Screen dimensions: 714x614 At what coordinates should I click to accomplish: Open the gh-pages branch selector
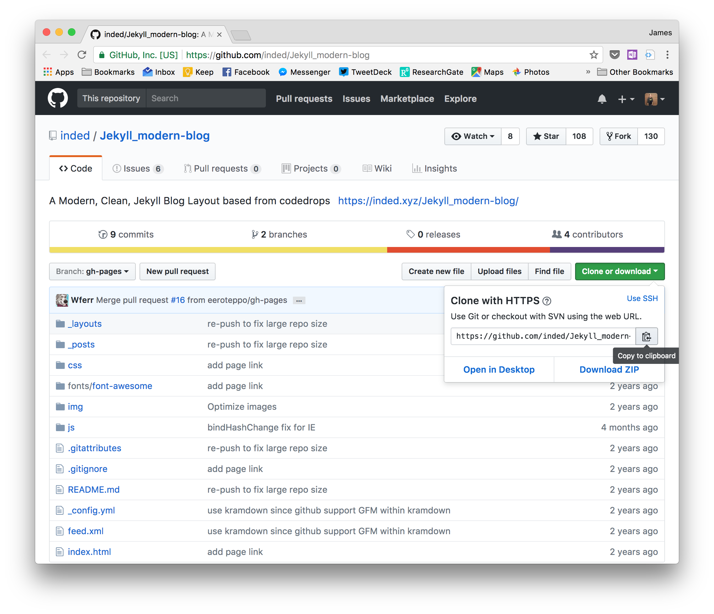click(x=92, y=271)
